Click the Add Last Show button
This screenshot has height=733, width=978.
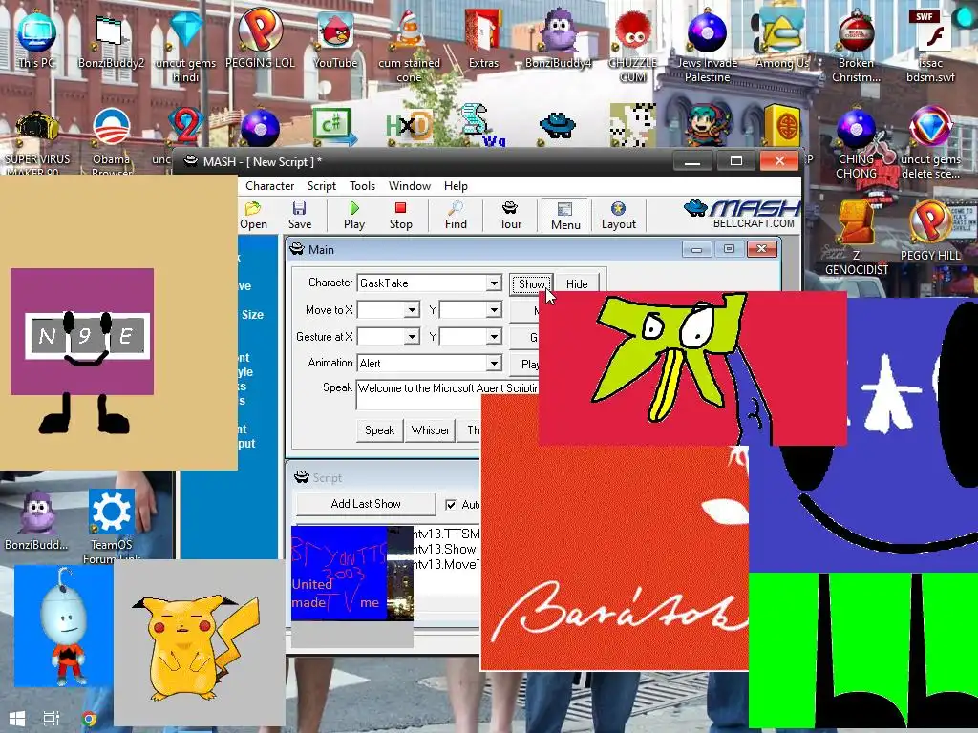(366, 504)
